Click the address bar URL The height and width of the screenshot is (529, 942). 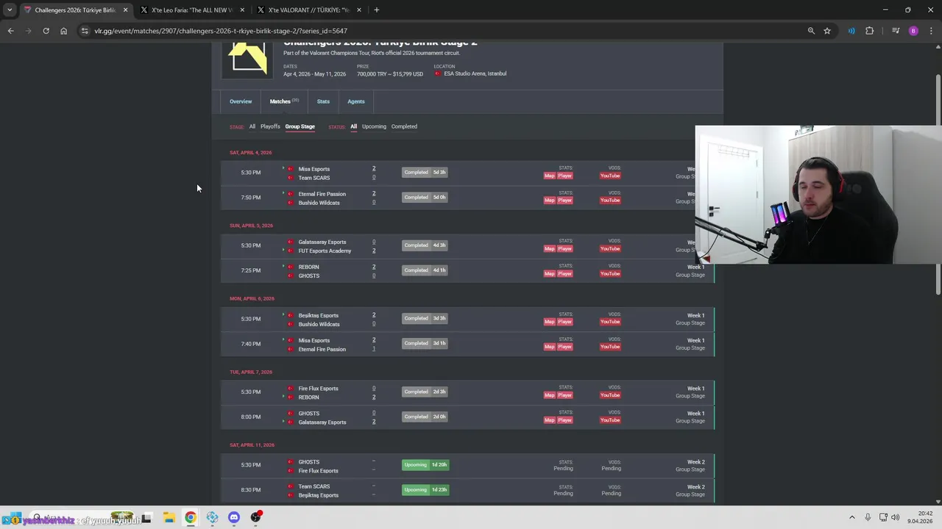point(221,31)
